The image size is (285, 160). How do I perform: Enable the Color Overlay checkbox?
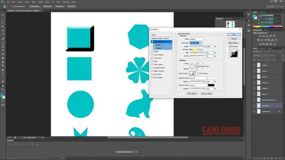[x=152, y=64]
